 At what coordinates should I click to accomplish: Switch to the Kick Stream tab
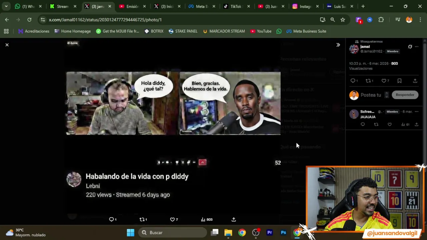[x=62, y=6]
